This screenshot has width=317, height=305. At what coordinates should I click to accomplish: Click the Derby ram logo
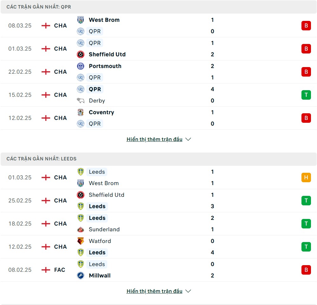(81, 100)
